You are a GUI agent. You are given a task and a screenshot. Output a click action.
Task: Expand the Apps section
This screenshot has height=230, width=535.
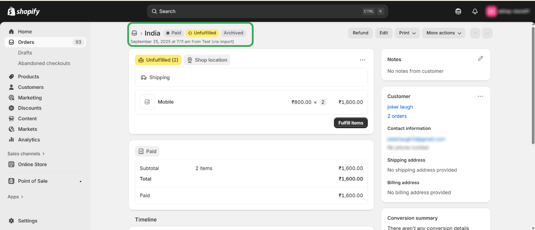[15, 197]
